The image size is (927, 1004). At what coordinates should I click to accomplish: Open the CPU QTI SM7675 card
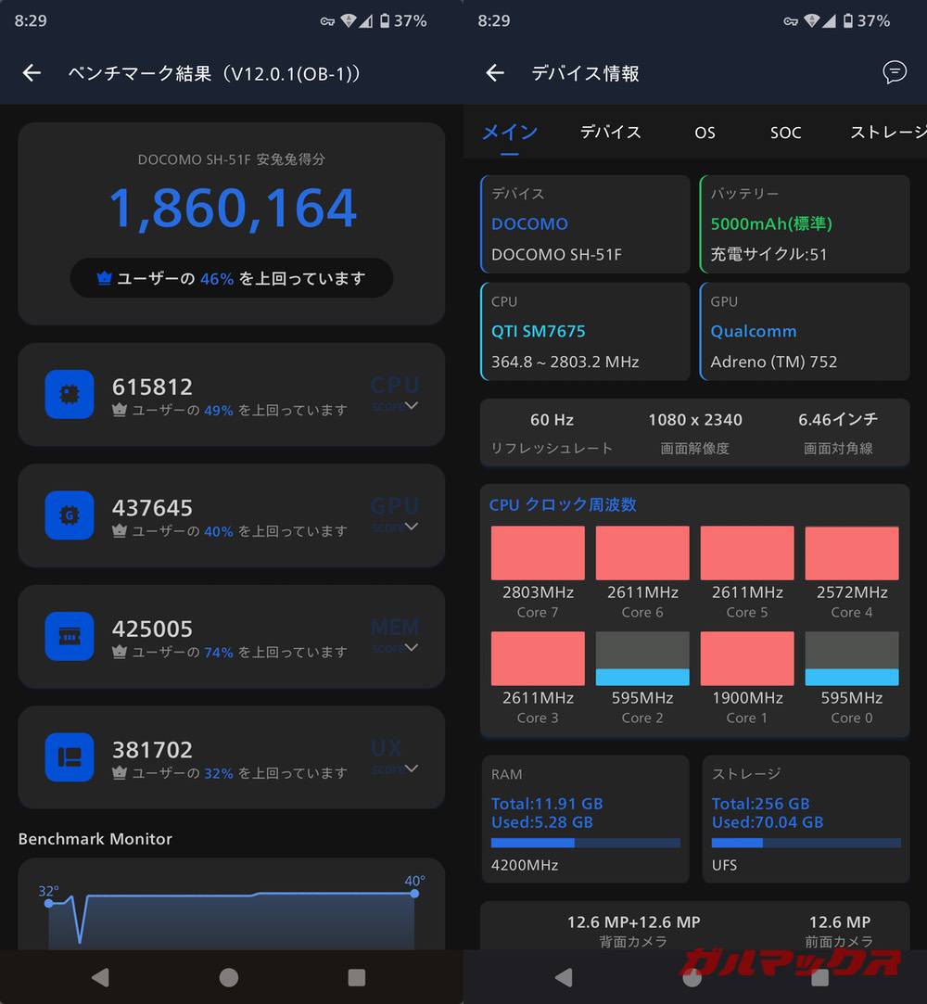point(585,332)
